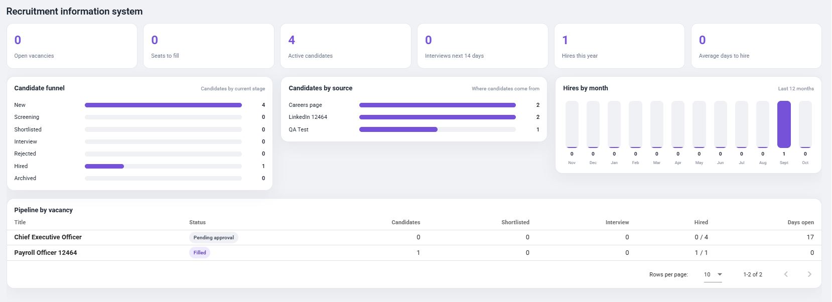This screenshot has width=832, height=302.
Task: Click the Candidate funnel heading
Action: click(x=40, y=88)
